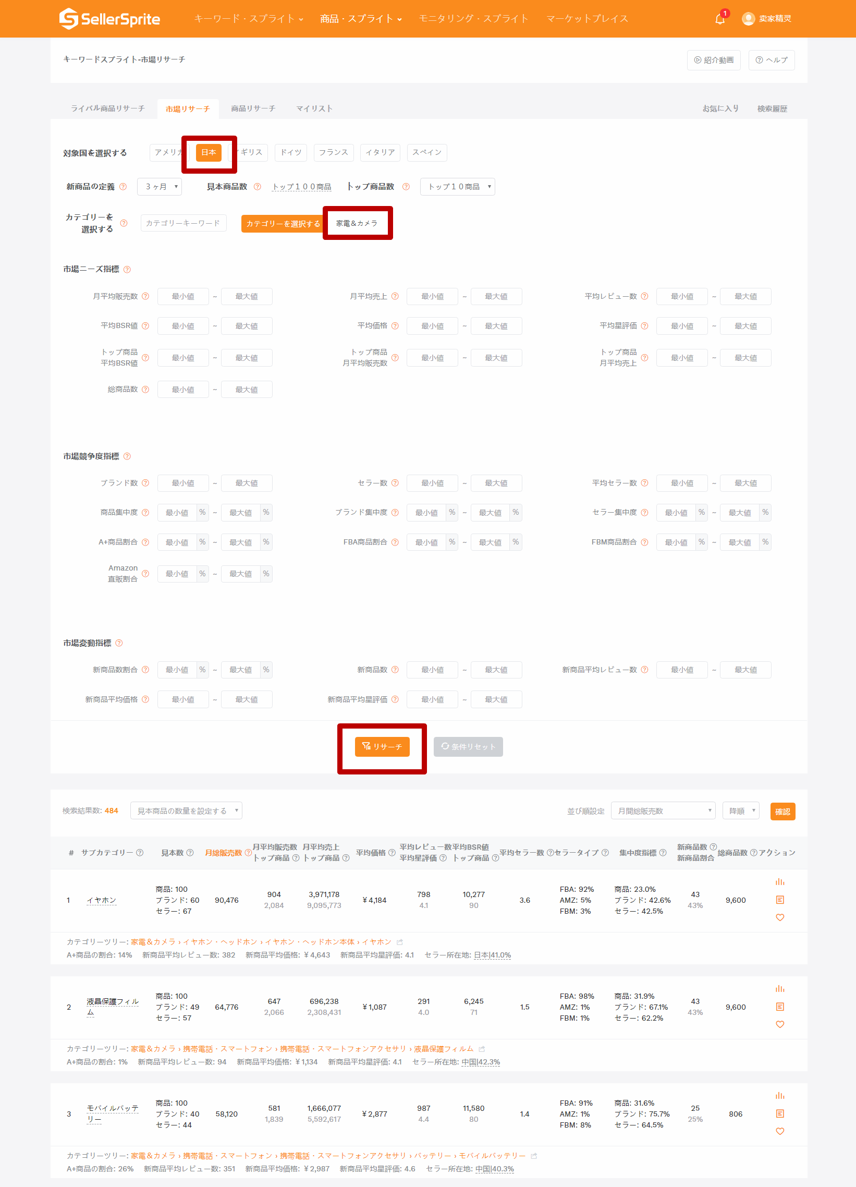Open the 紹介動画 button
The width and height of the screenshot is (856, 1187).
point(714,60)
